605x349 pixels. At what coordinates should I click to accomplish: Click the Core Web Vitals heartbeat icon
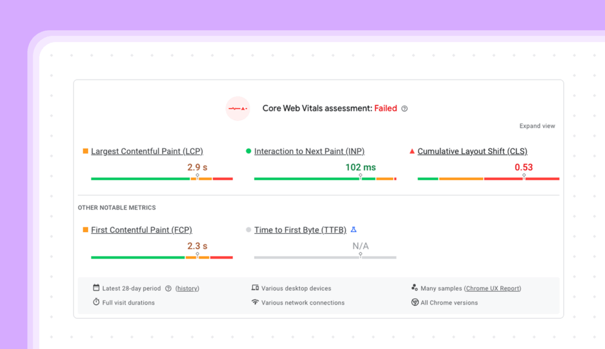pos(238,109)
